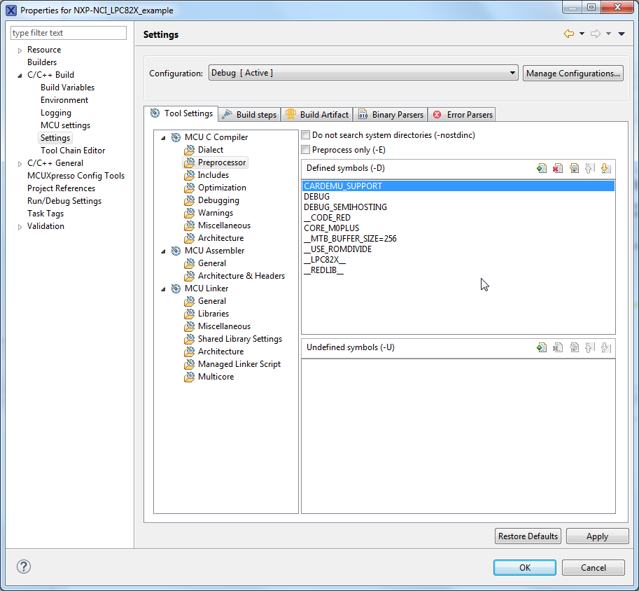Screen dimensions: 639x591
Task: Expand the C/C++ General node
Action: pyautogui.click(x=20, y=164)
